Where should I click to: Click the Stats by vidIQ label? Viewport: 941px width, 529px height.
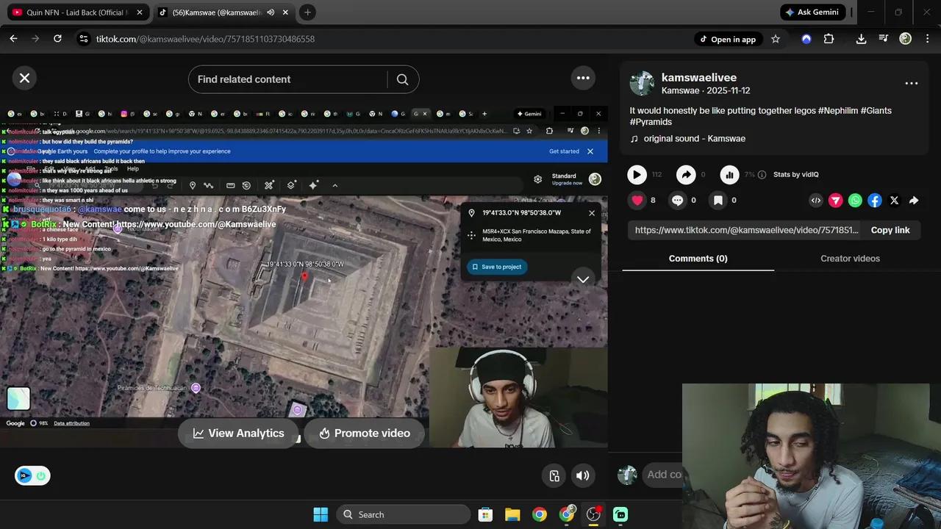click(795, 175)
